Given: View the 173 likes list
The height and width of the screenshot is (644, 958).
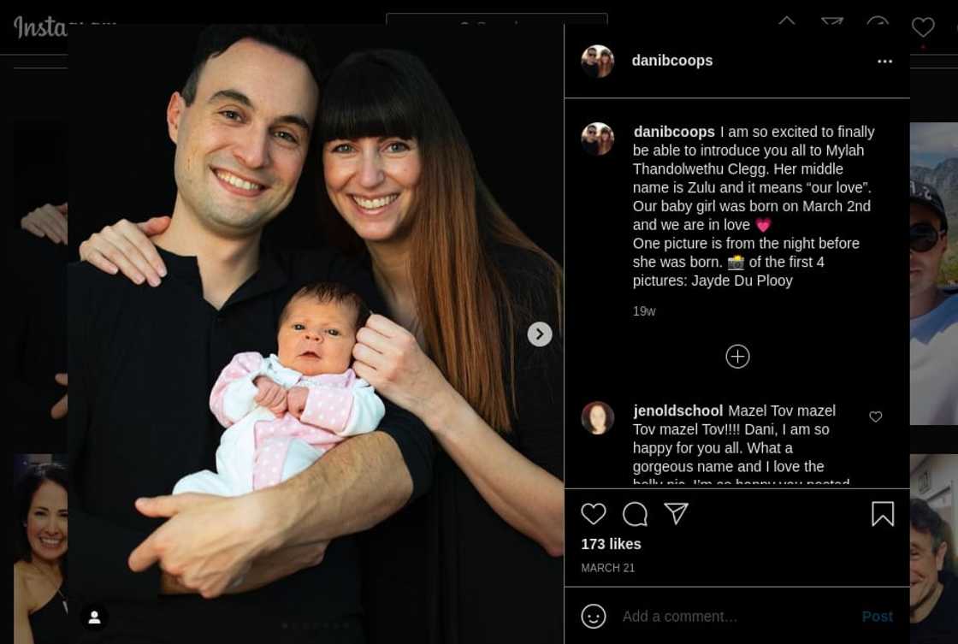Looking at the screenshot, I should 611,544.
